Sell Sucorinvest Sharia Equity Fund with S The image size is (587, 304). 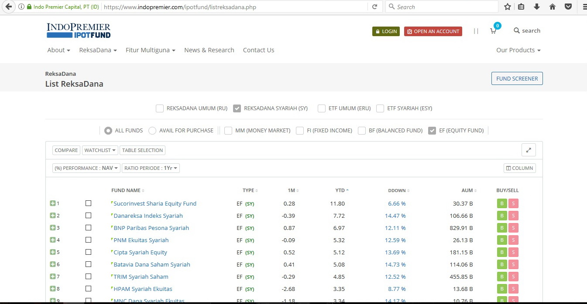coord(513,203)
